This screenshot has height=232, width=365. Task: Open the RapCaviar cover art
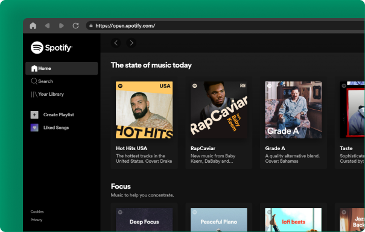219,110
